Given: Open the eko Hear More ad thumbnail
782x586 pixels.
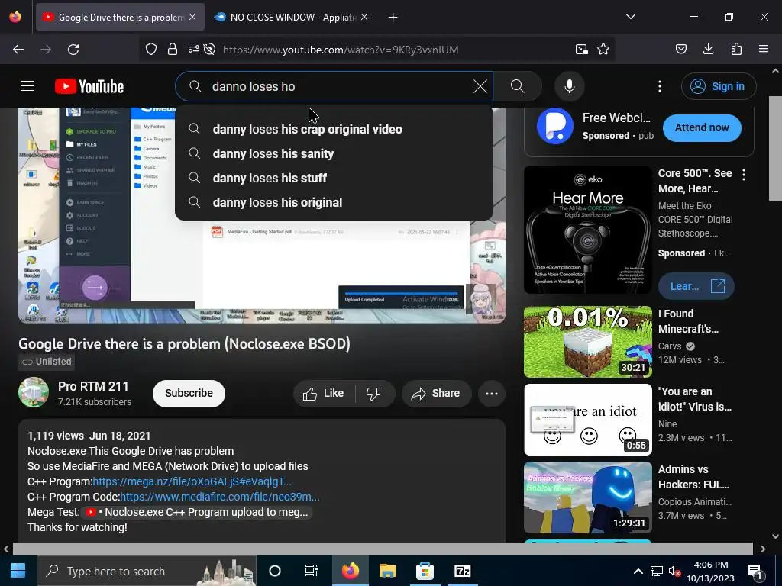Looking at the screenshot, I should (x=588, y=230).
